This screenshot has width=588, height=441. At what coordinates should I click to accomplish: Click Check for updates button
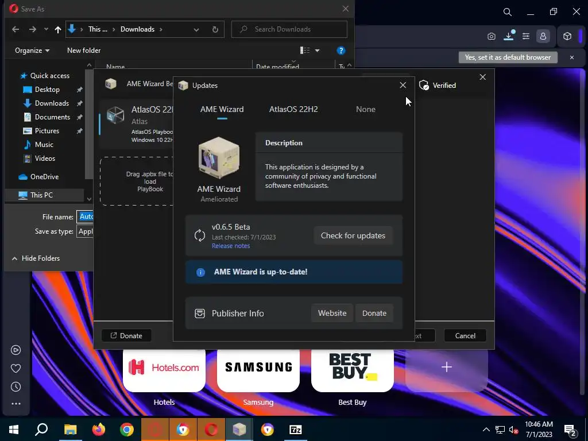tap(353, 235)
